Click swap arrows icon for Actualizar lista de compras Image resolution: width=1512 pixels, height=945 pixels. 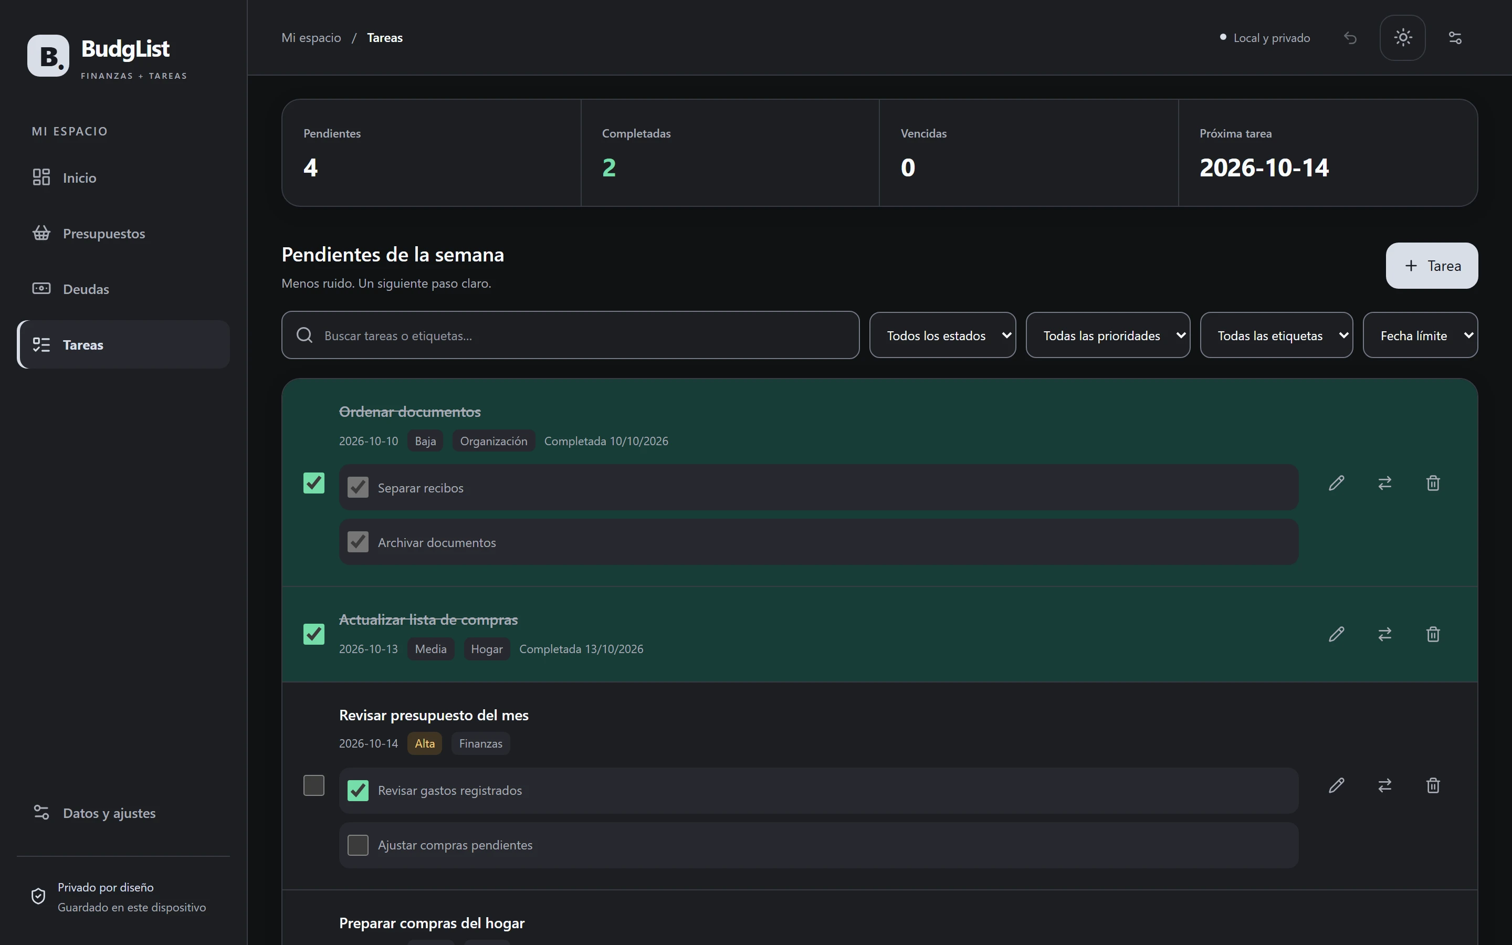click(x=1385, y=634)
